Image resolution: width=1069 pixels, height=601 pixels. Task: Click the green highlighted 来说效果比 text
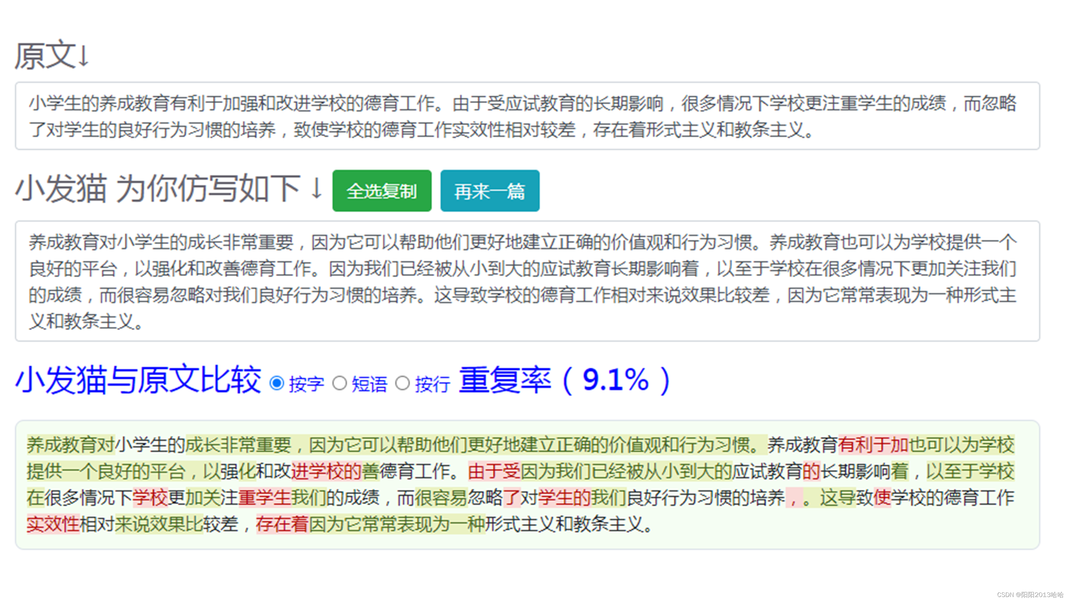click(159, 524)
